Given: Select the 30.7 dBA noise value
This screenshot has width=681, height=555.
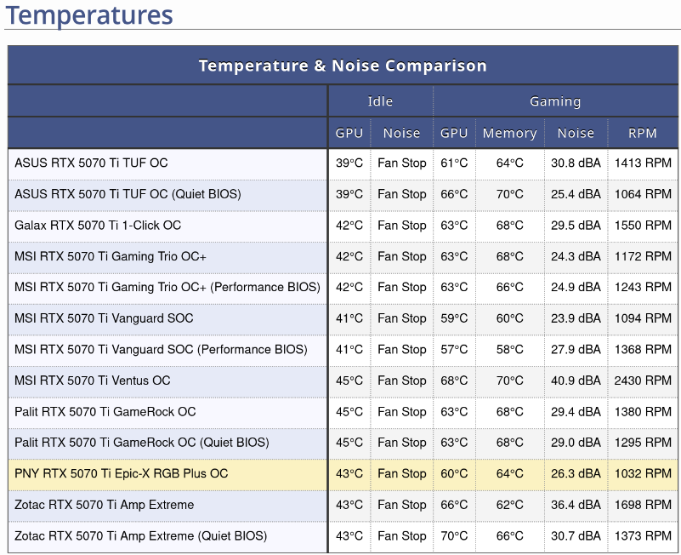Looking at the screenshot, I should point(576,536).
